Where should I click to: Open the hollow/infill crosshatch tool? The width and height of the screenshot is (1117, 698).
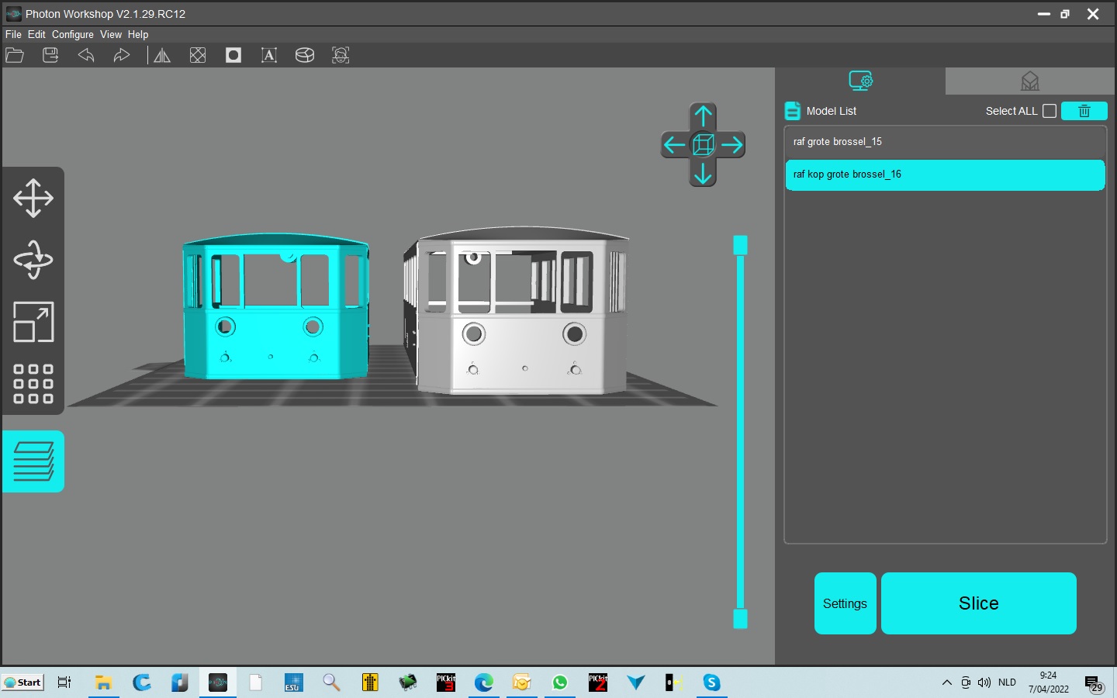click(x=198, y=55)
